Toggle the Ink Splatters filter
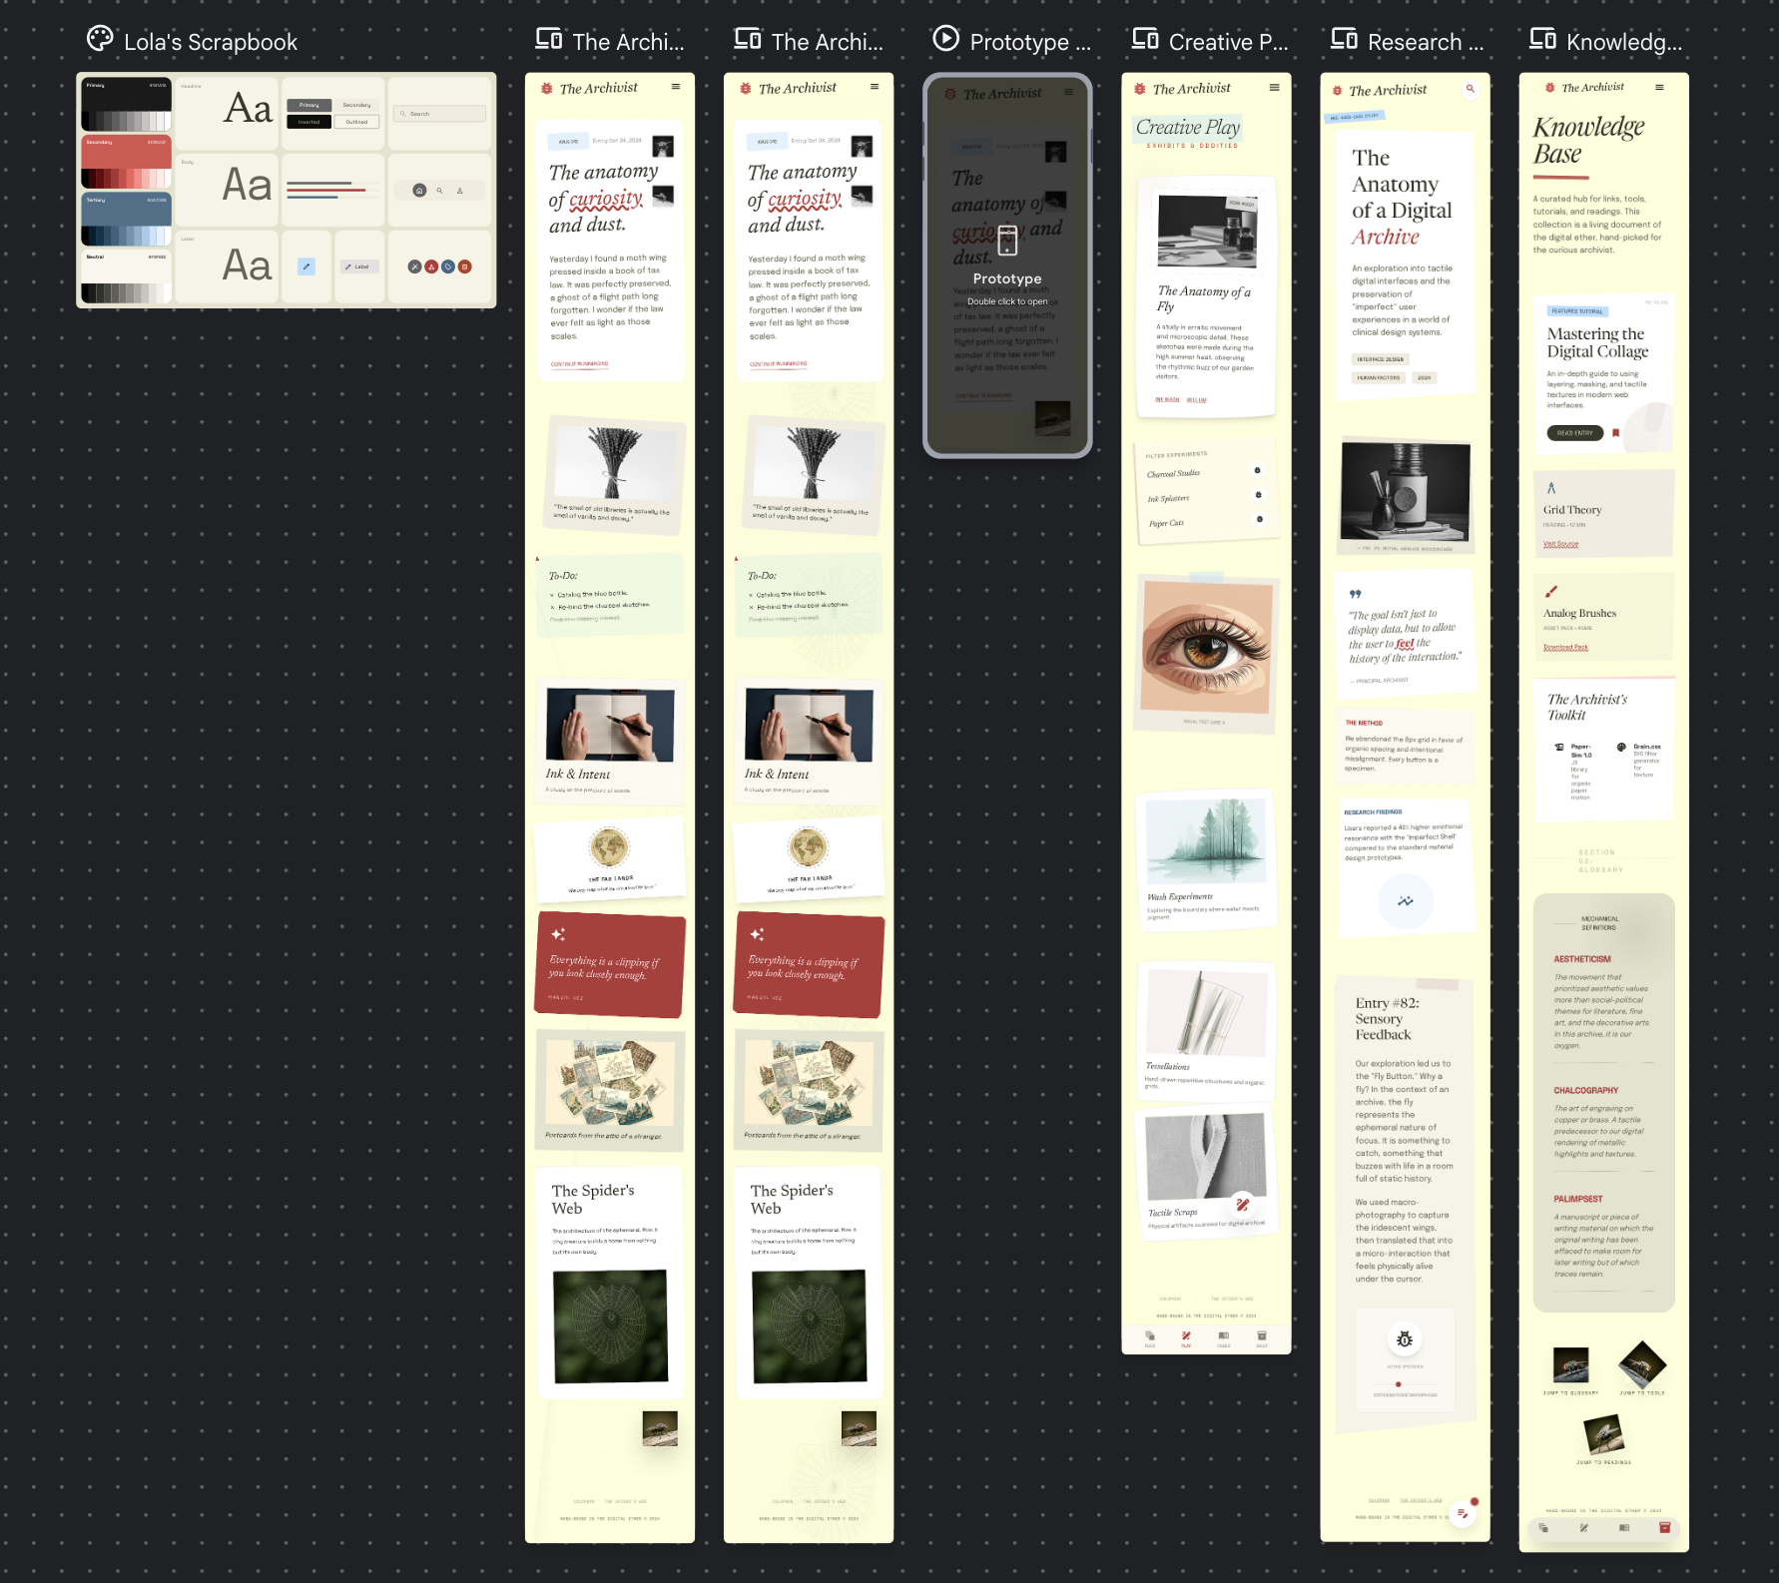This screenshot has height=1583, width=1779. coord(1258,495)
